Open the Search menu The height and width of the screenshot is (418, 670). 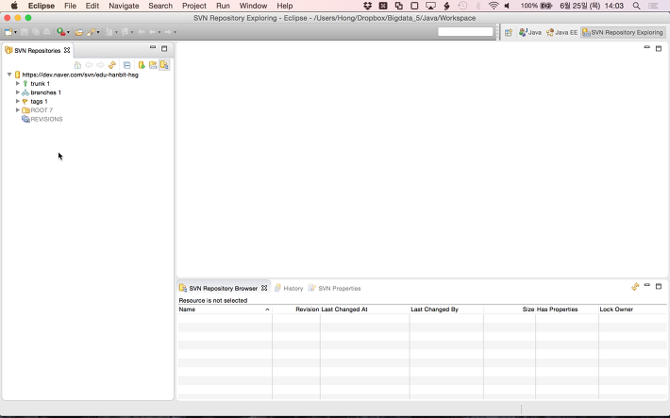point(160,6)
